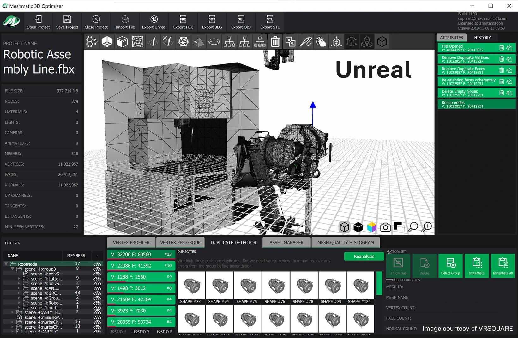Toggle visibility of RootNode
518x338 pixels.
[98, 264]
